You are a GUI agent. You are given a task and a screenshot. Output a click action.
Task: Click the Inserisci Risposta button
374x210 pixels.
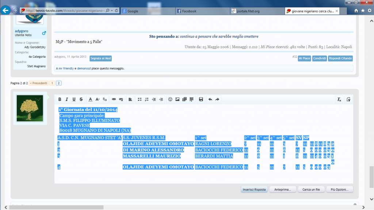pyautogui.click(x=254, y=190)
